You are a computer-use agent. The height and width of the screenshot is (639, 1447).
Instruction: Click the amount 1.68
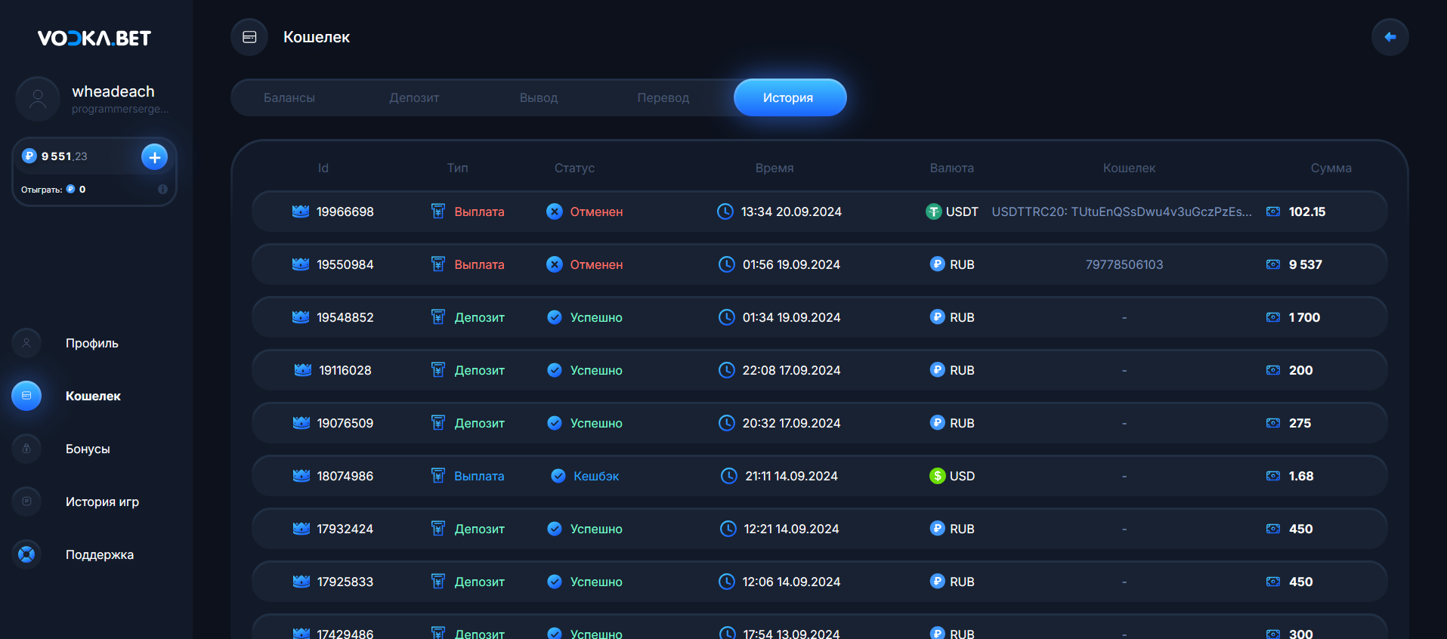click(x=1301, y=476)
